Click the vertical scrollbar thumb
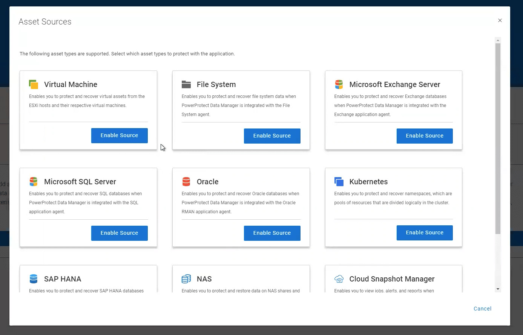This screenshot has height=335, width=523. click(498, 138)
